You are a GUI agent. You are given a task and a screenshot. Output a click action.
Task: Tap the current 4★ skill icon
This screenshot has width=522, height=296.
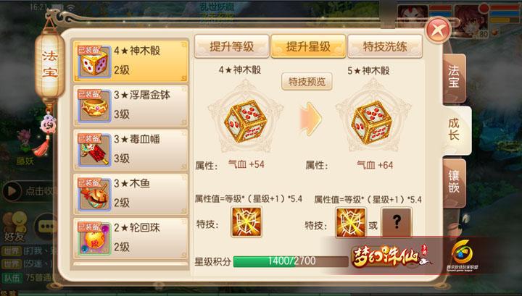(x=246, y=221)
